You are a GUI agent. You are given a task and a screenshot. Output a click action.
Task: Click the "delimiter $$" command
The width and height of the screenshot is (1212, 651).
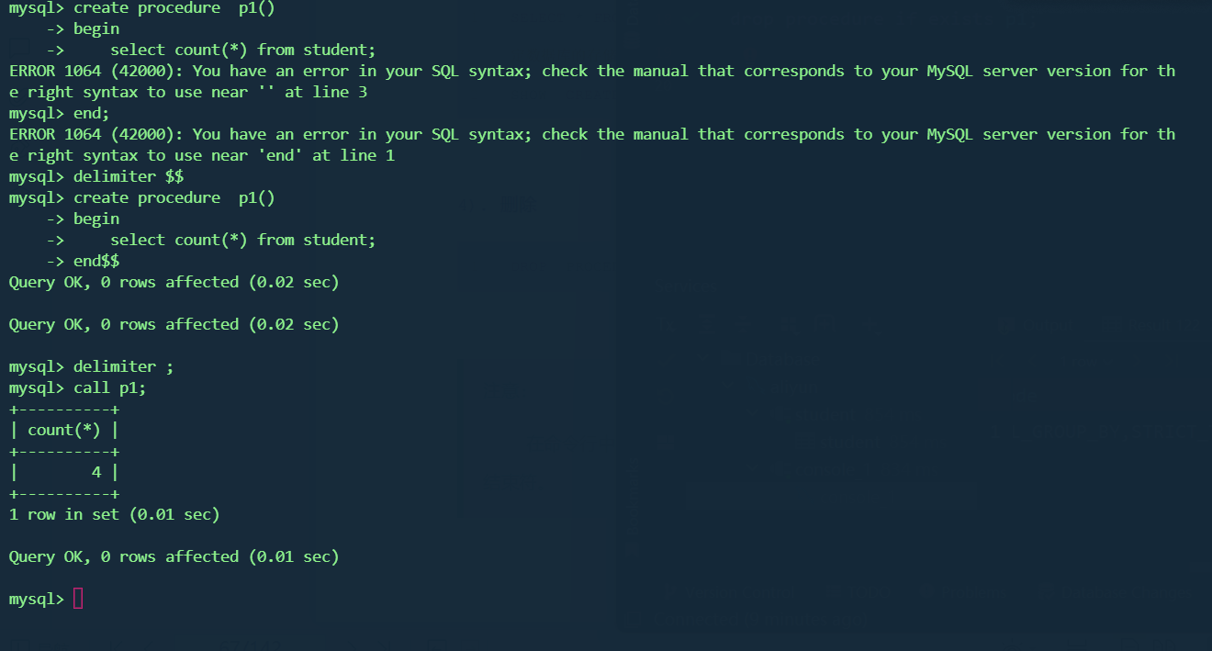point(129,176)
